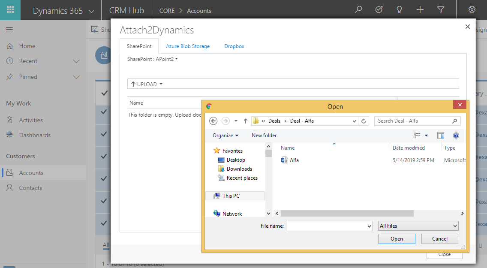Collapse the sidebar with the hamburger icon
This screenshot has width=487, height=268.
pos(9,30)
